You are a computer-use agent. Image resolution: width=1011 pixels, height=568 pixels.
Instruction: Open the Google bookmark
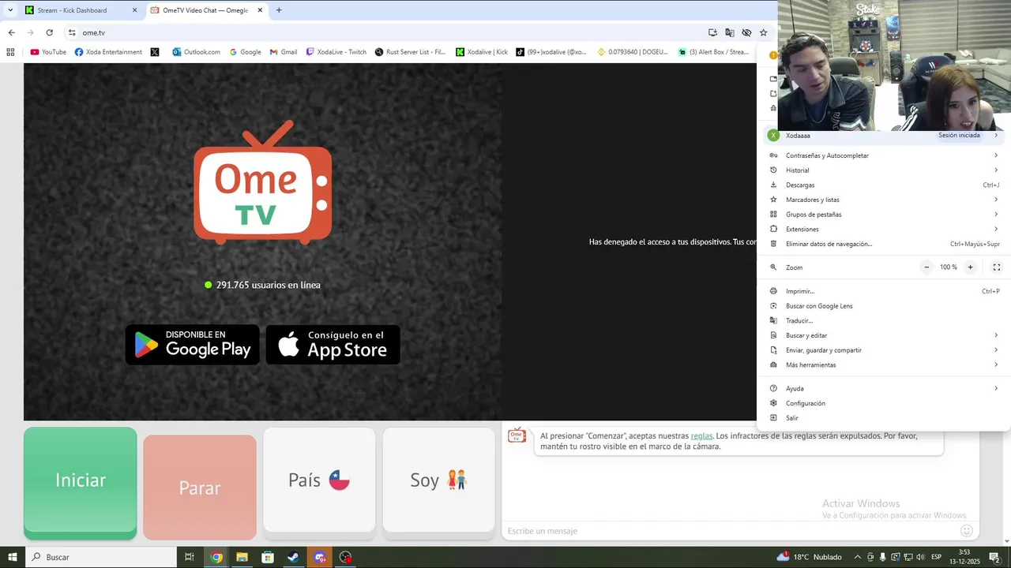(245, 52)
